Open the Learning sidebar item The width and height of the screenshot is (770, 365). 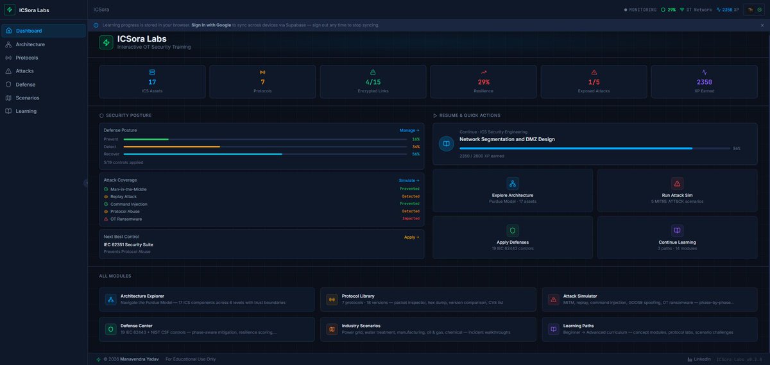click(44, 111)
